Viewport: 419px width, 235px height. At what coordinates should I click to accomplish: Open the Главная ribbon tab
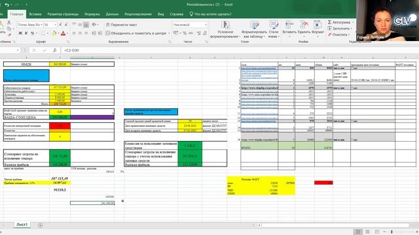pyautogui.click(x=16, y=14)
